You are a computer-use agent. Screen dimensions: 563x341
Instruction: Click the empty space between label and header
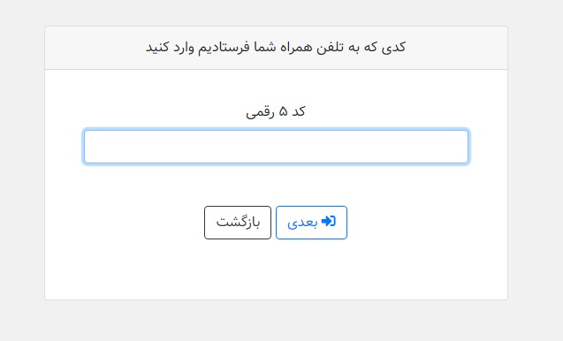pos(276,87)
